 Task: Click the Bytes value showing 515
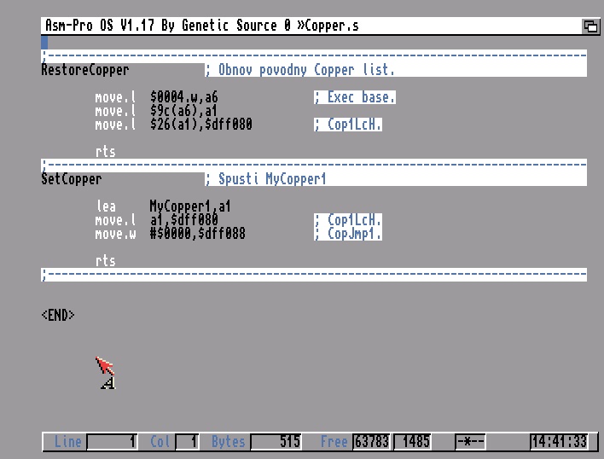pyautogui.click(x=277, y=442)
